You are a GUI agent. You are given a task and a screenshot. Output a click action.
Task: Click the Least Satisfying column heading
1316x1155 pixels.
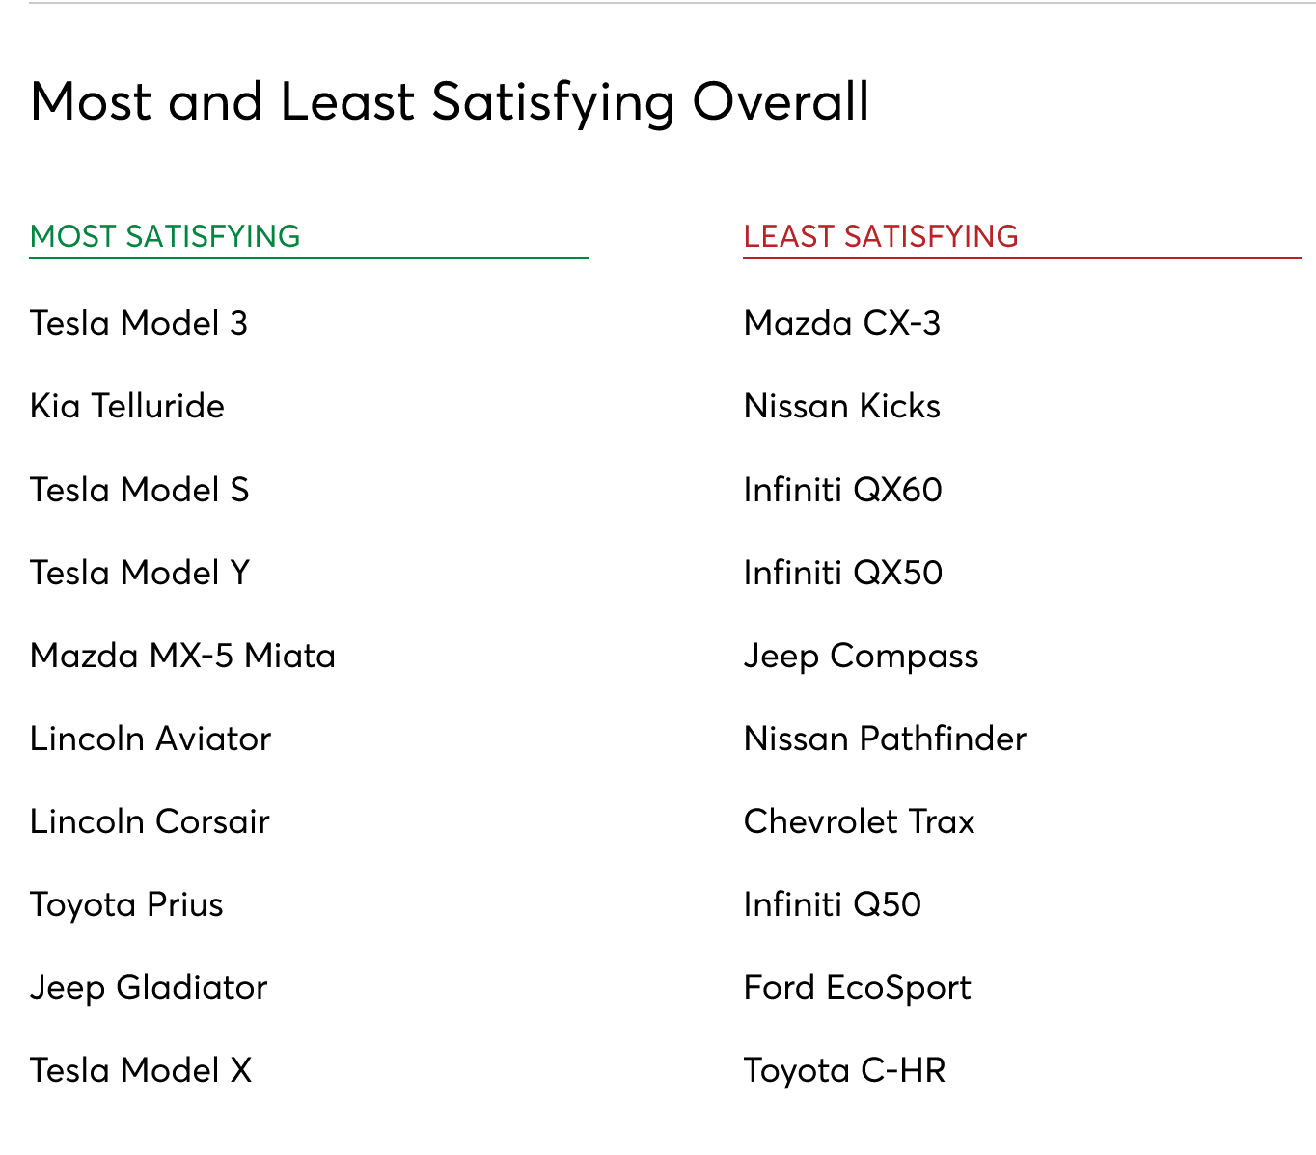(881, 236)
